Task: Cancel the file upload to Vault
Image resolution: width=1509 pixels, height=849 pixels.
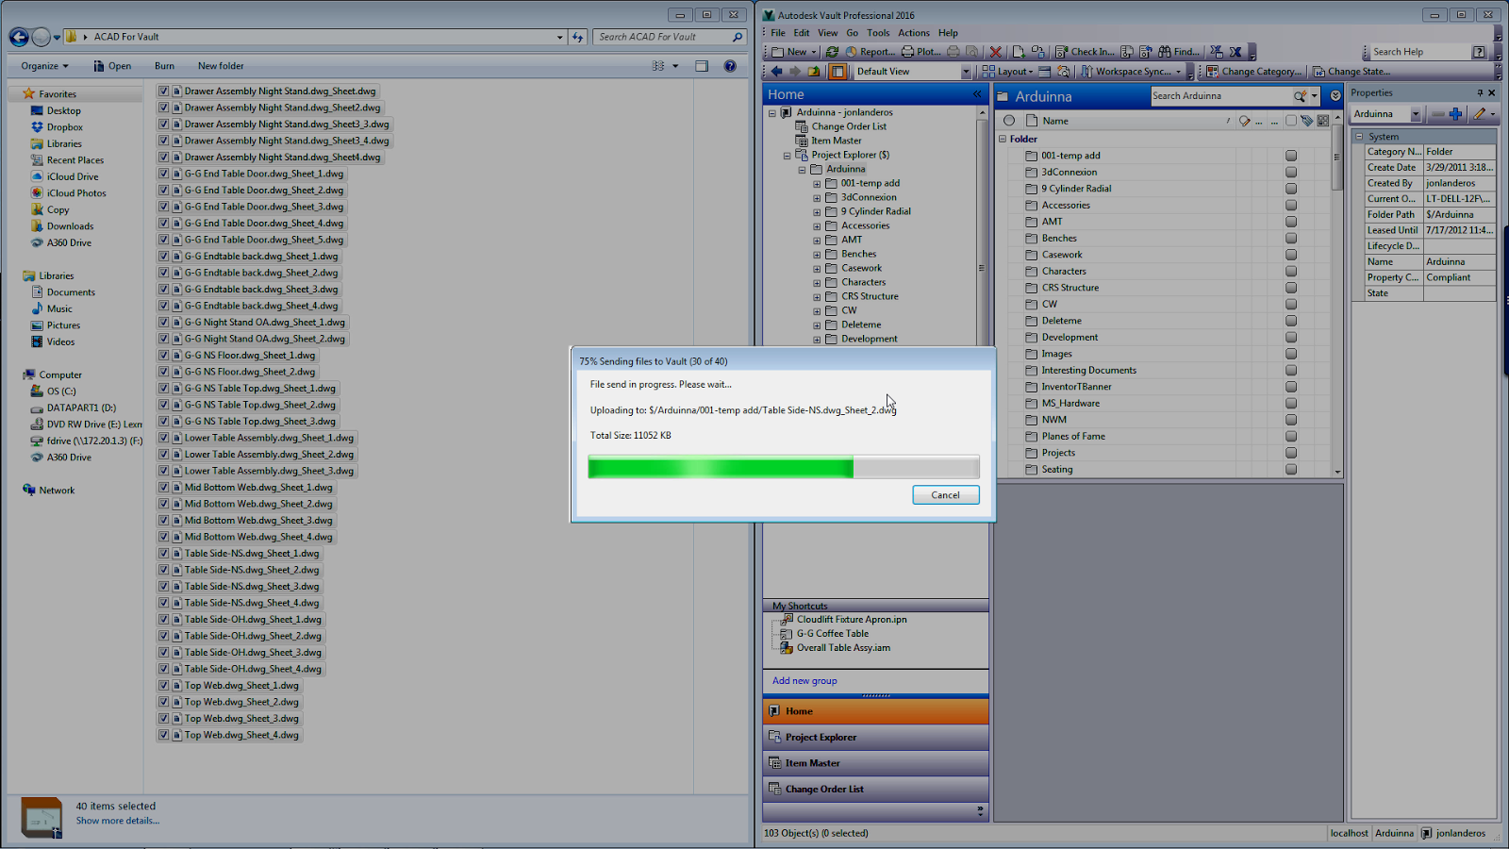Action: [945, 494]
